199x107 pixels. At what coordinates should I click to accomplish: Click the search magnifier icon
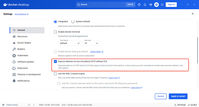click(78, 5)
